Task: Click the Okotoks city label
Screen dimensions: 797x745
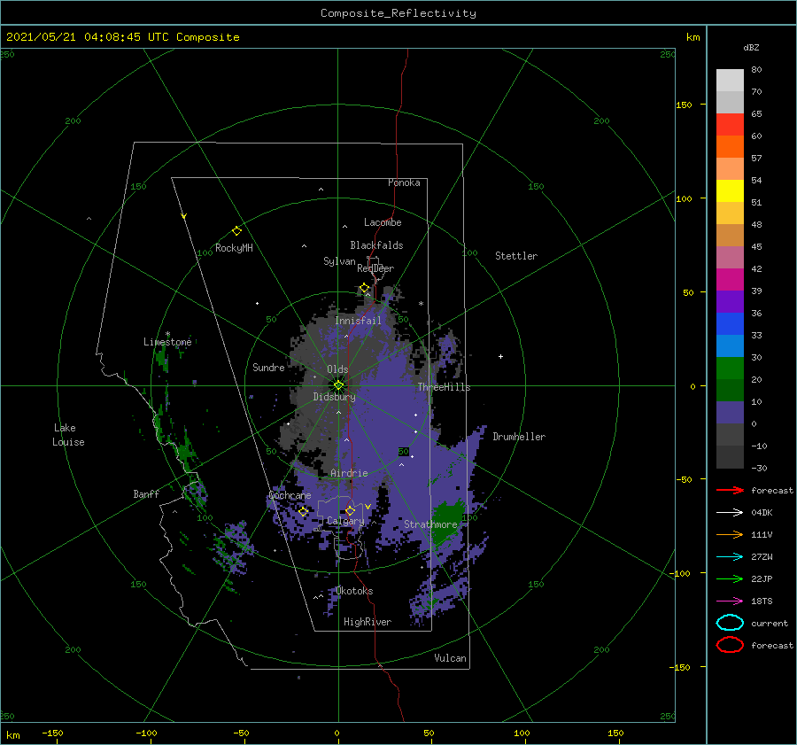Action: tap(354, 591)
